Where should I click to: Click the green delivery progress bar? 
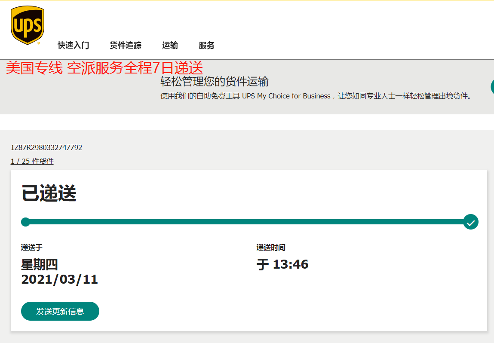(x=245, y=222)
